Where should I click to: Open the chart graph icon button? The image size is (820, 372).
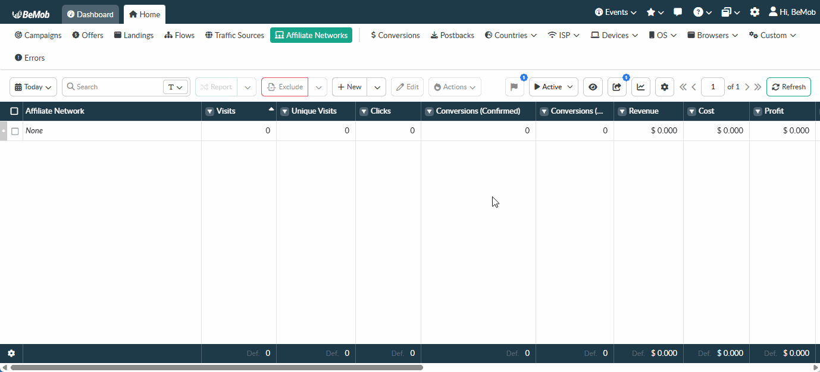tap(641, 87)
